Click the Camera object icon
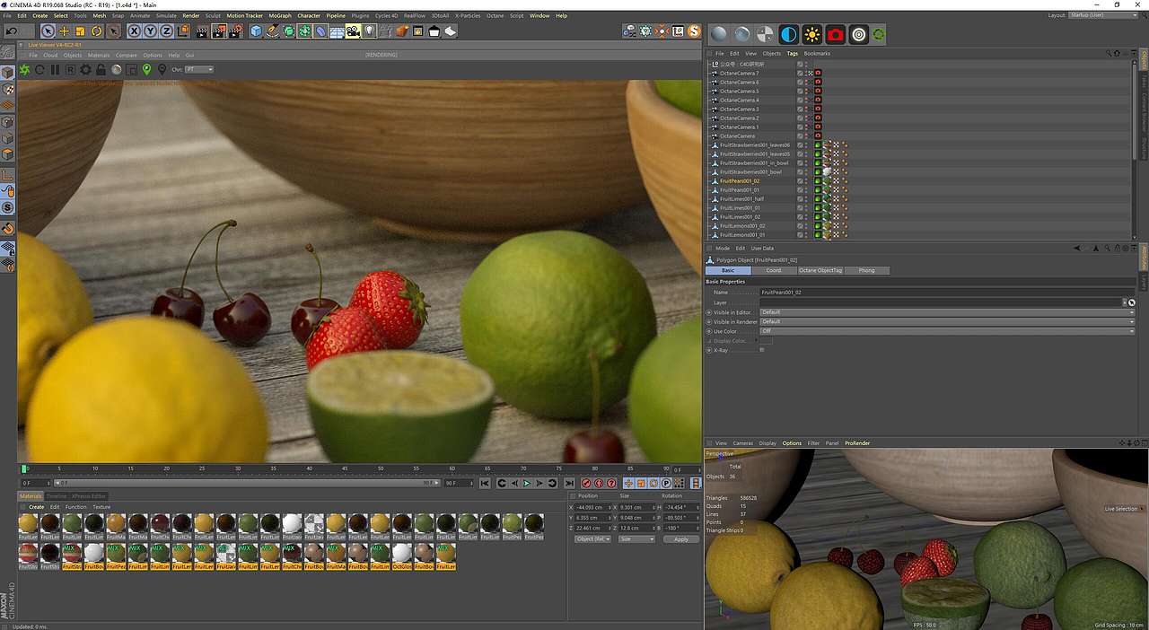Screen dimensions: 1149x630 tap(352, 31)
